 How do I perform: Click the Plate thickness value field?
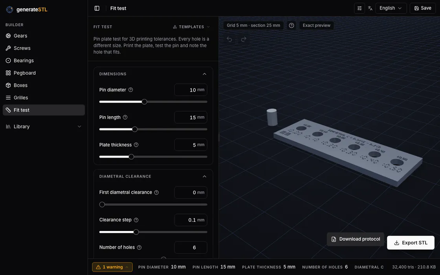coord(191,145)
